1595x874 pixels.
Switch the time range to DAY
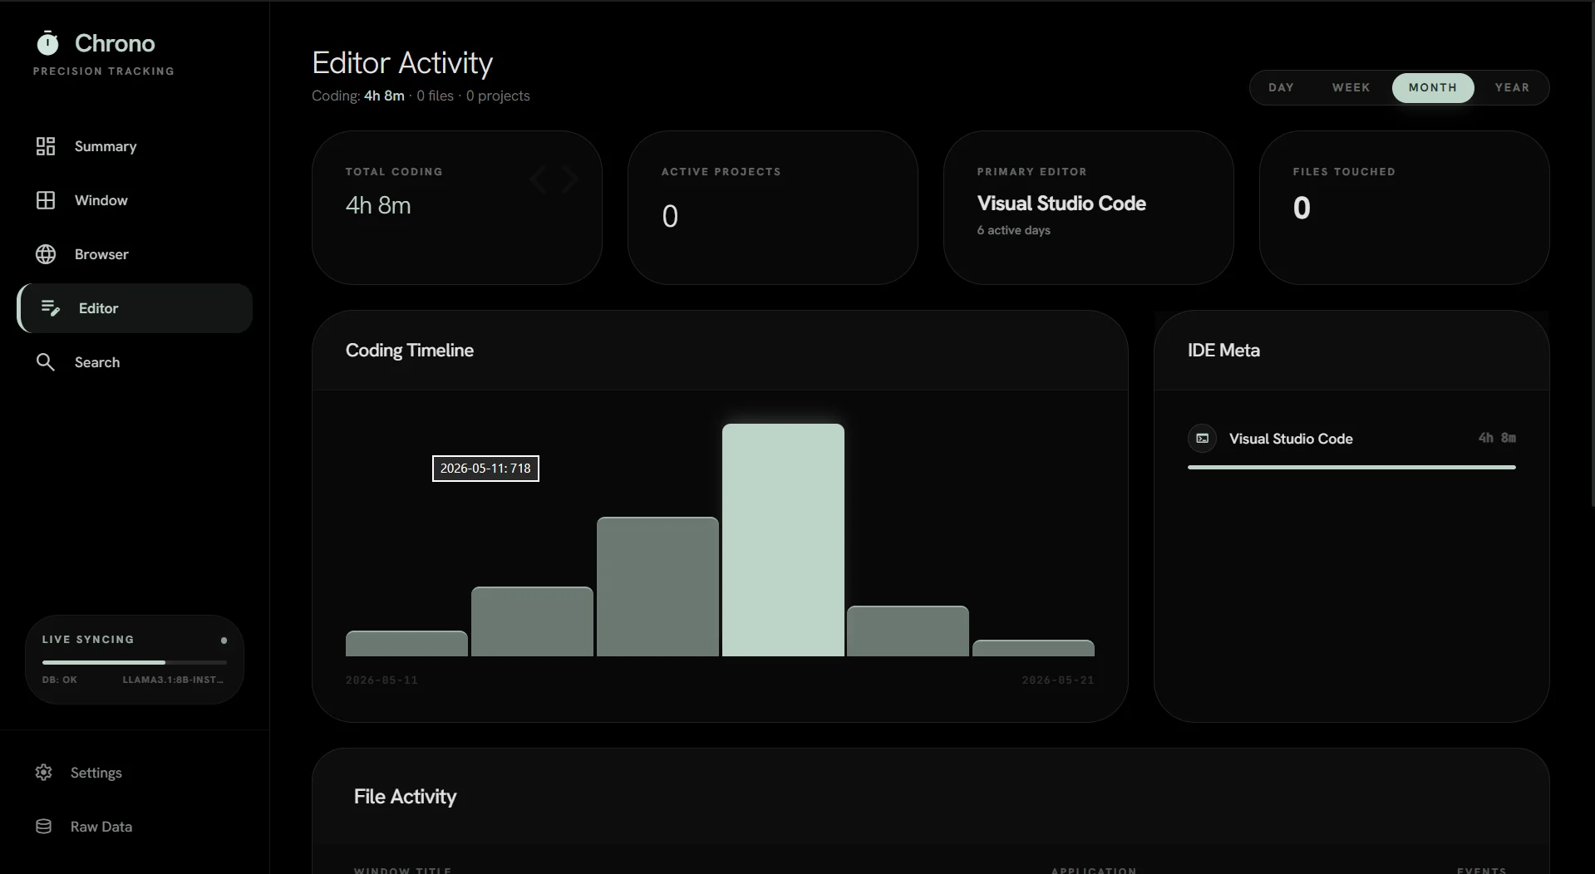[1281, 87]
